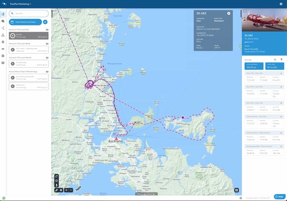Click the map refresh icon
The width and height of the screenshot is (287, 201).
(57, 176)
